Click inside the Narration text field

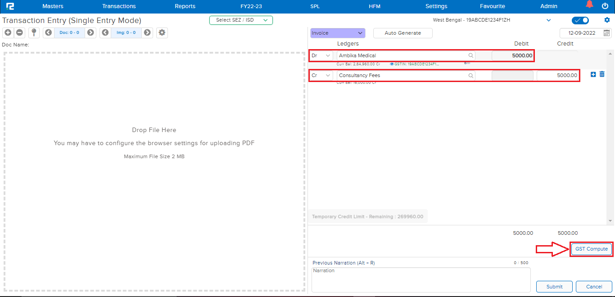coord(421,279)
